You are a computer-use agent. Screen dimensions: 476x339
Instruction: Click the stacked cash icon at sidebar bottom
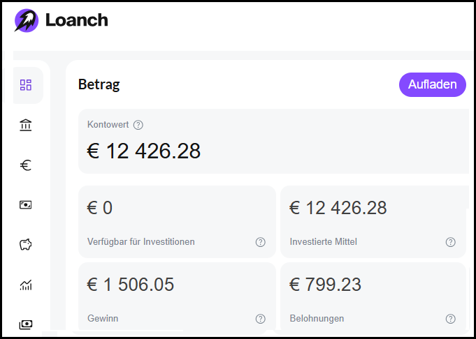[26, 324]
